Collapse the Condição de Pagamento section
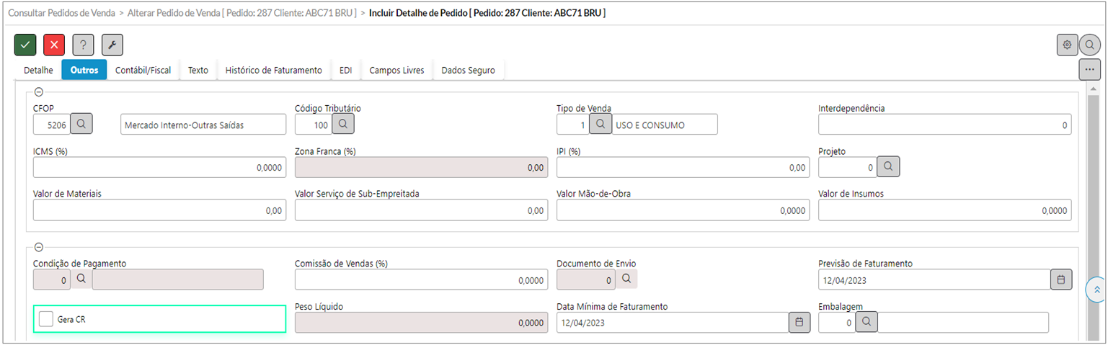Screen dimensions: 1108x345 tap(39, 247)
